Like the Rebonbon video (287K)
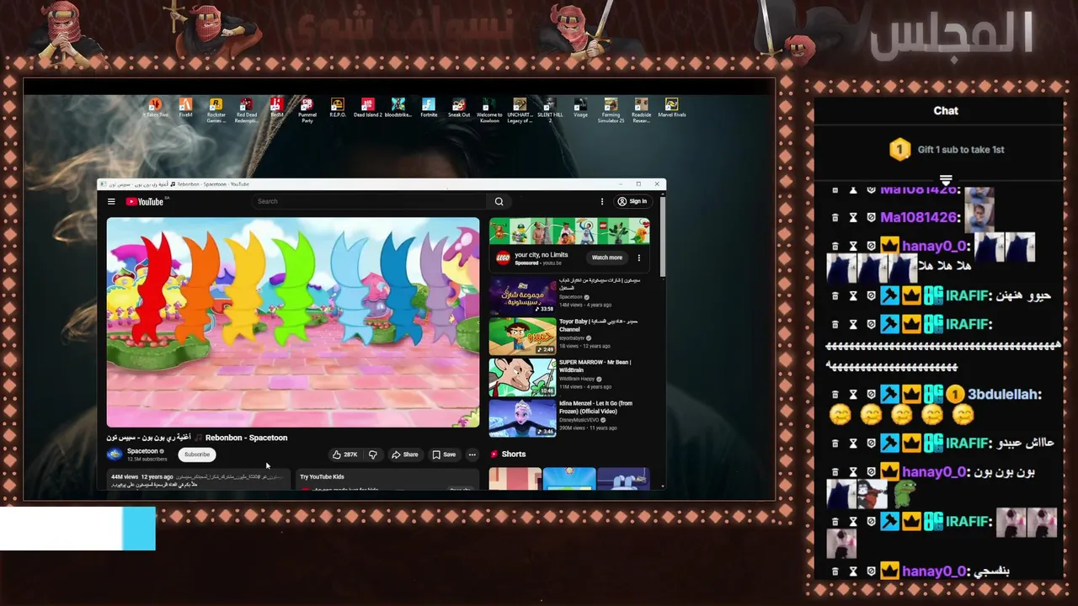 coord(344,454)
